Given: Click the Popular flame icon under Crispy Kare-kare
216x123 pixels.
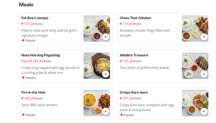Looking at the screenshot, I should 122,115.
